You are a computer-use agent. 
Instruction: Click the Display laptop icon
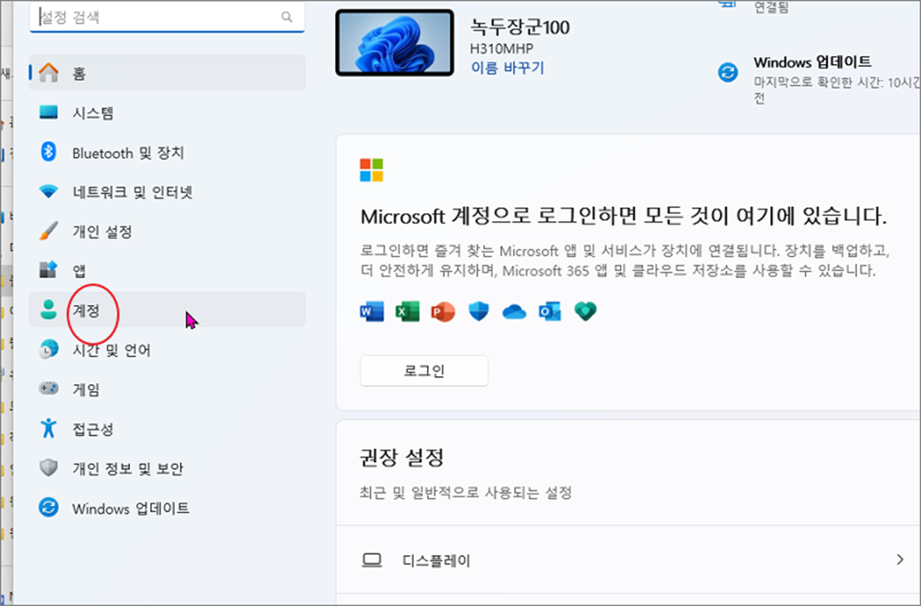pos(373,560)
